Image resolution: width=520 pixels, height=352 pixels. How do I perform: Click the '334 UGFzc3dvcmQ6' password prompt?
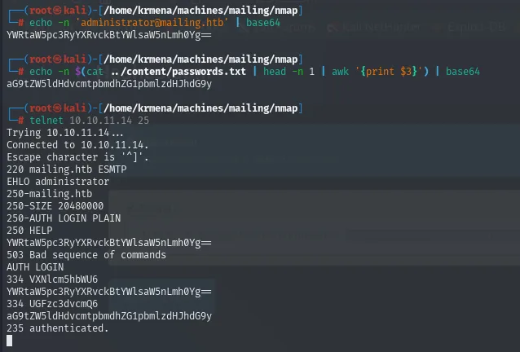pyautogui.click(x=52, y=304)
